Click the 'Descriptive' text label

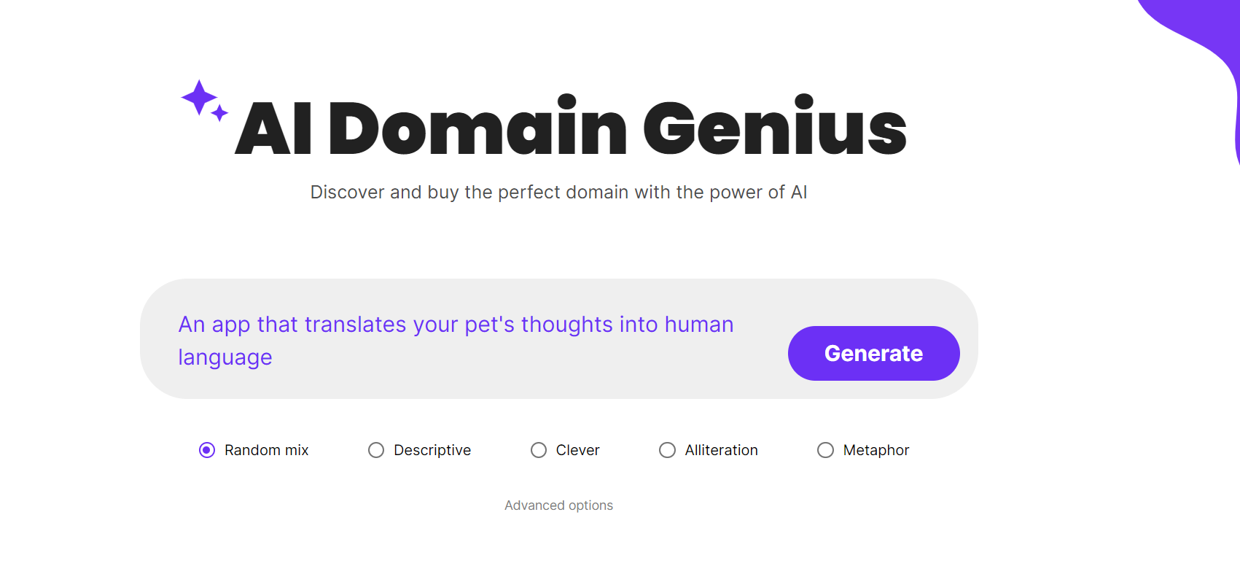coord(432,450)
